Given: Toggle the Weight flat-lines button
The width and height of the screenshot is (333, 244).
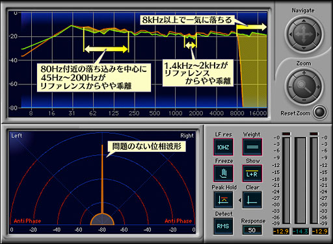Looking at the screenshot, I should point(252,147).
